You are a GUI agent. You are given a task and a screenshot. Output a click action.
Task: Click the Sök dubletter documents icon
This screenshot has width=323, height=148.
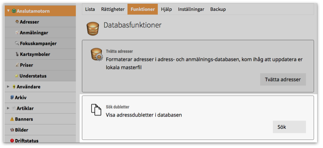pyautogui.click(x=96, y=110)
